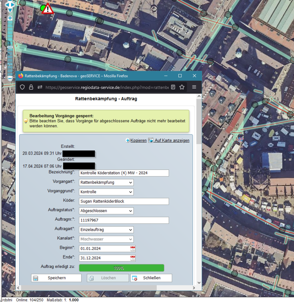294x302 pixels.
Task: Click the address bar URL field
Action: pos(107,87)
